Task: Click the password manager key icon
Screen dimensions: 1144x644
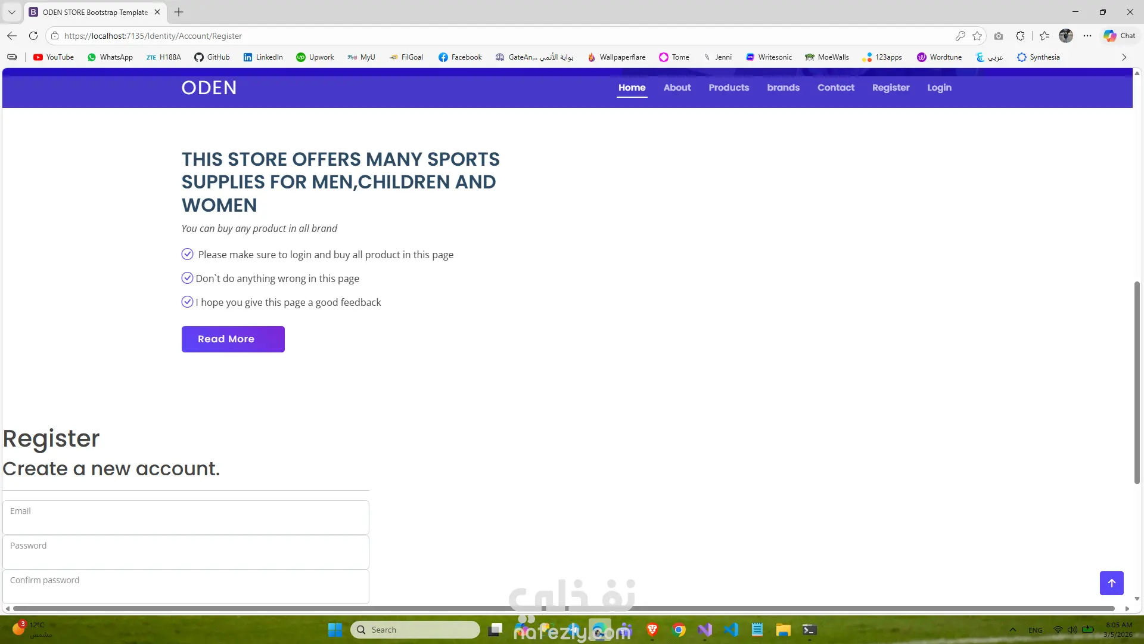Action: pyautogui.click(x=960, y=36)
